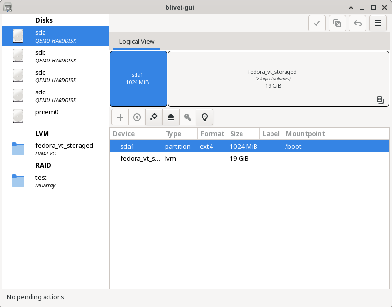Screen dimensions: 392x307
Task: Select the sda1 row in device table
Action: (x=249, y=146)
